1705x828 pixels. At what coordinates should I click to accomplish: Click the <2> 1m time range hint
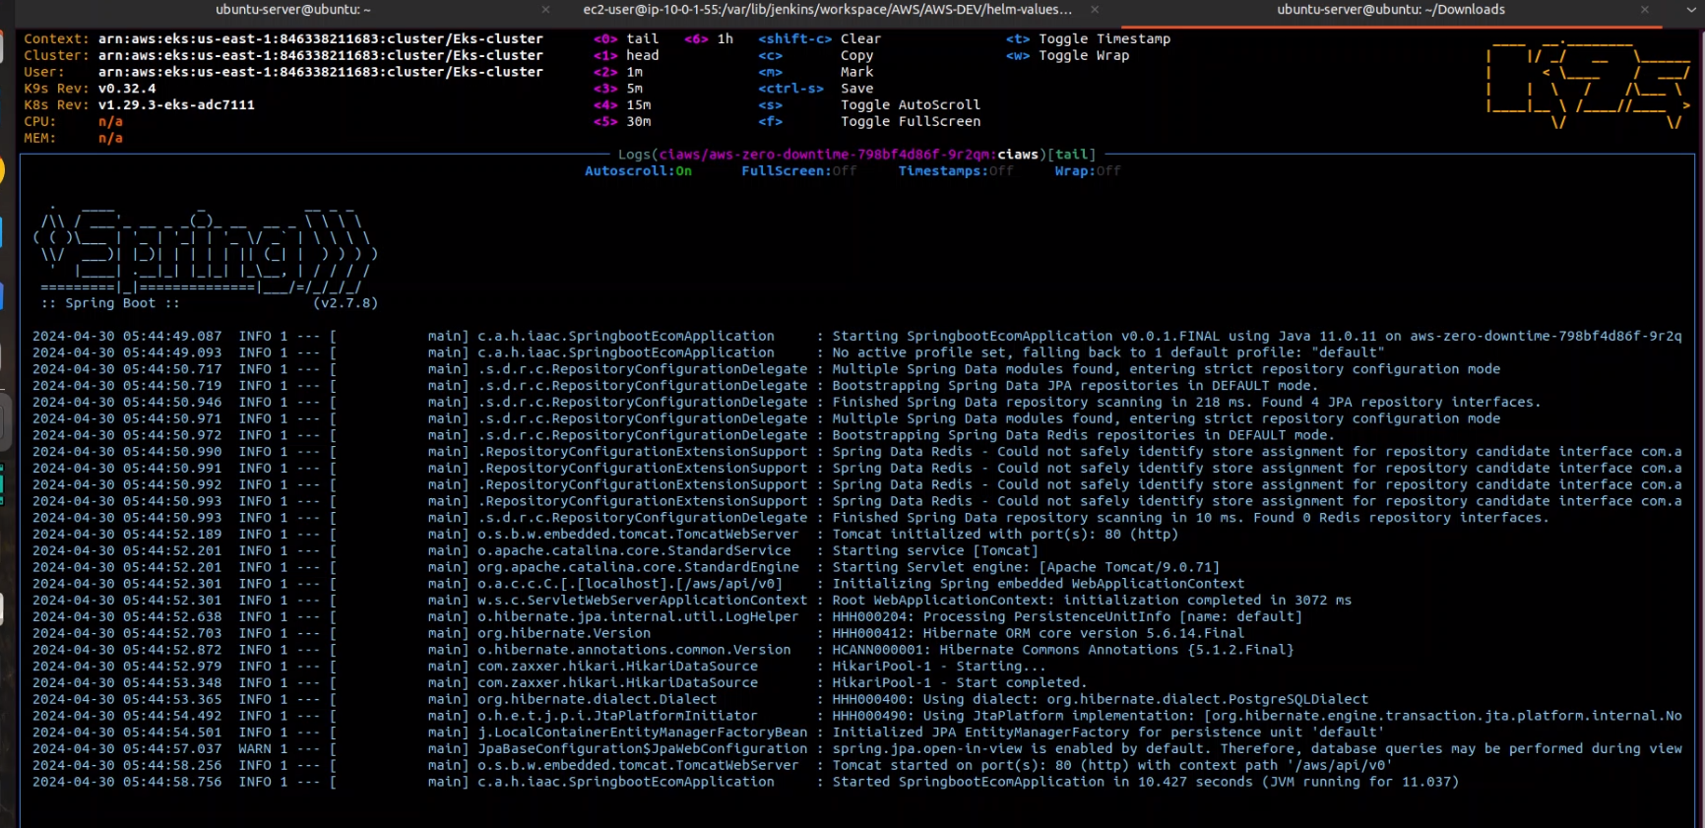point(618,73)
